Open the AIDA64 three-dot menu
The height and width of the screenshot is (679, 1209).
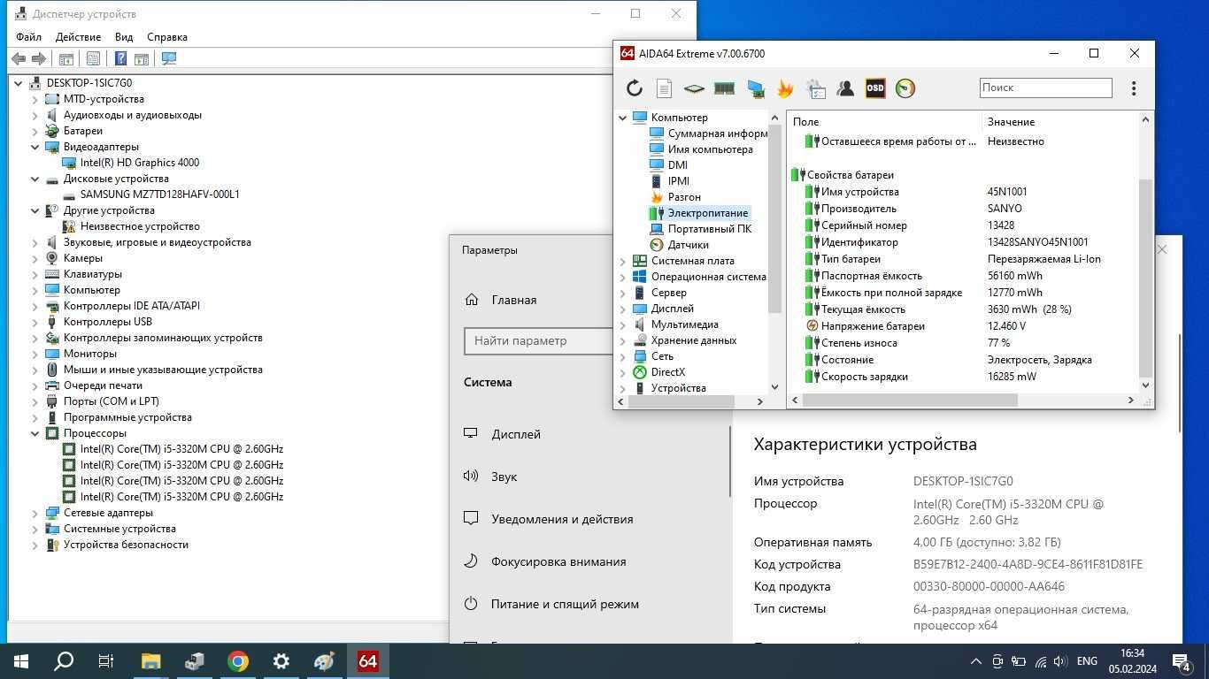[x=1134, y=88]
